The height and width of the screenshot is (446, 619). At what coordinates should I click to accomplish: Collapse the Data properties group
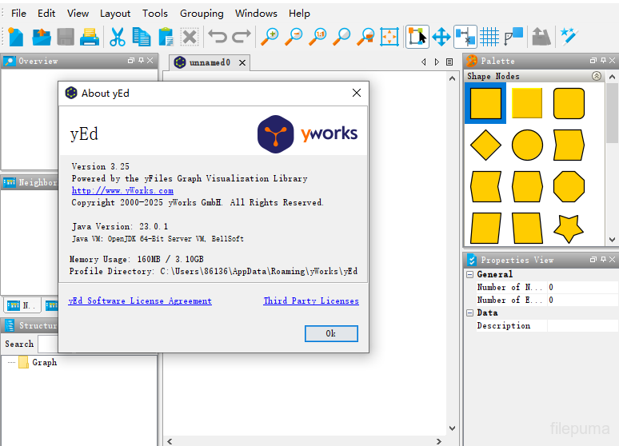(469, 313)
